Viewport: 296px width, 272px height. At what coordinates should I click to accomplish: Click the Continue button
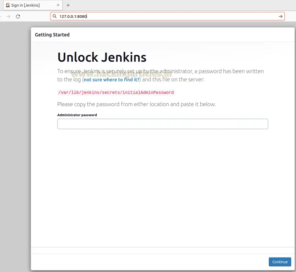pos(280,262)
